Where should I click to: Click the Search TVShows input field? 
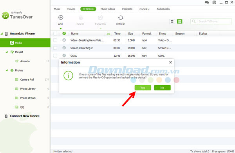[214, 22]
